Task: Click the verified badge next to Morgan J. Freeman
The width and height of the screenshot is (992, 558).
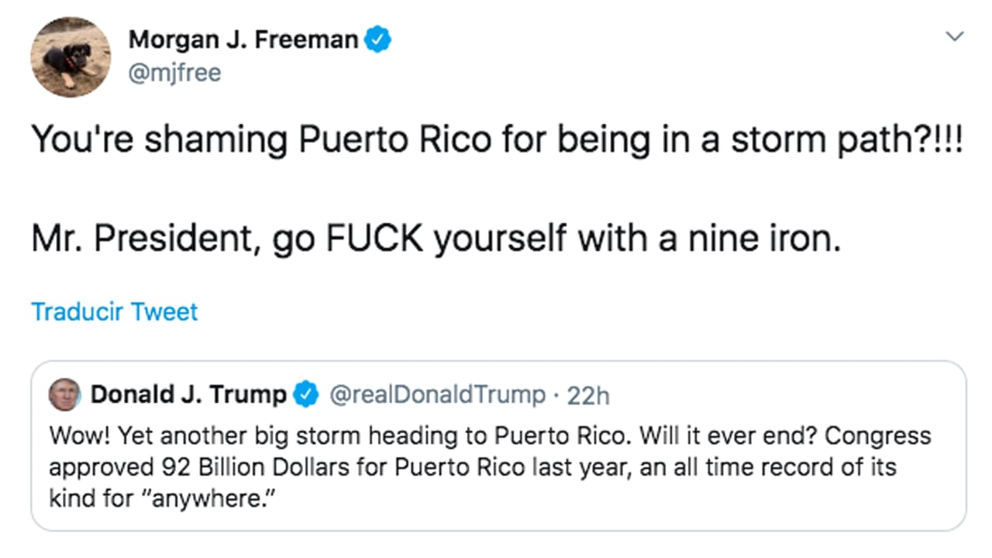Action: coord(378,38)
